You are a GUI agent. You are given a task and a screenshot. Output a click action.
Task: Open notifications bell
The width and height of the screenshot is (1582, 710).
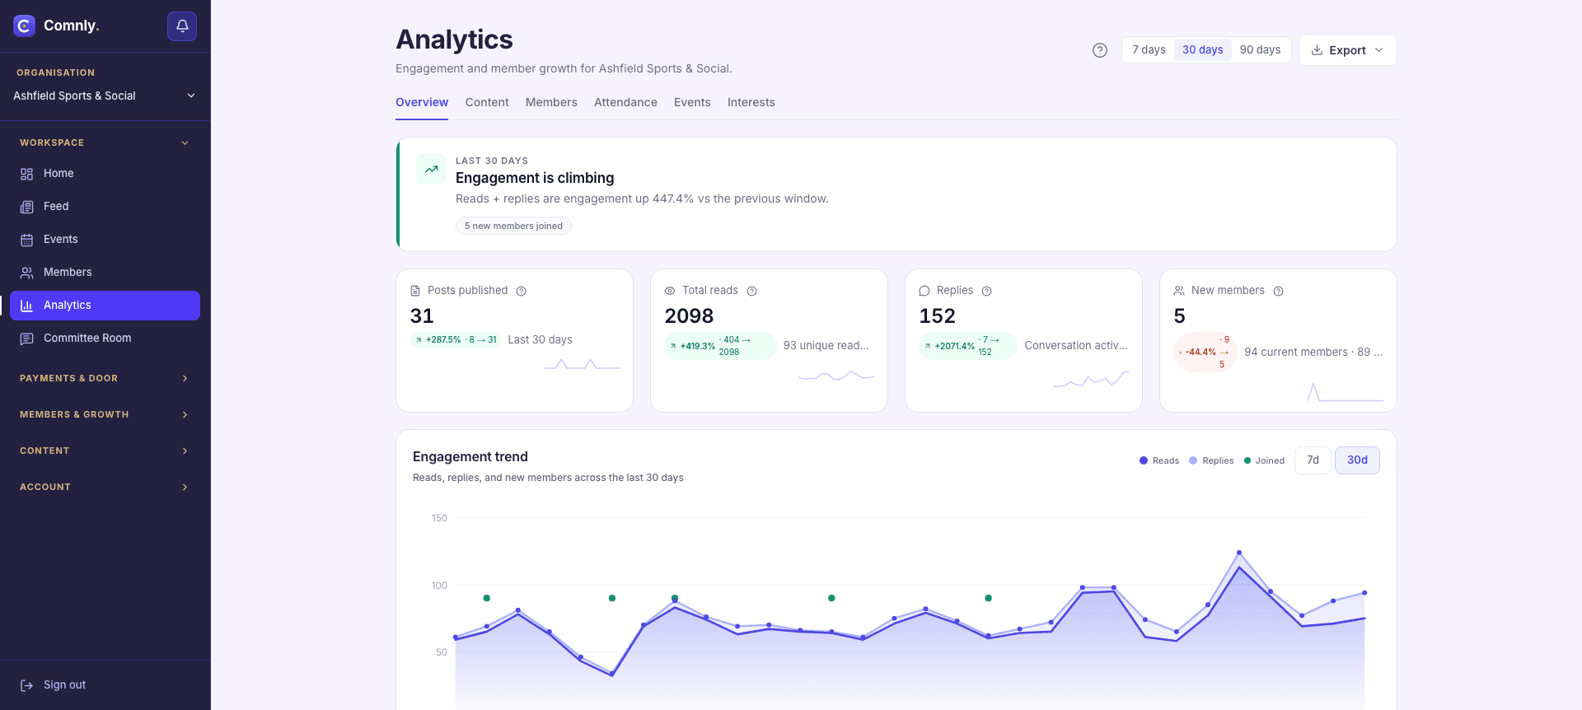(x=182, y=26)
